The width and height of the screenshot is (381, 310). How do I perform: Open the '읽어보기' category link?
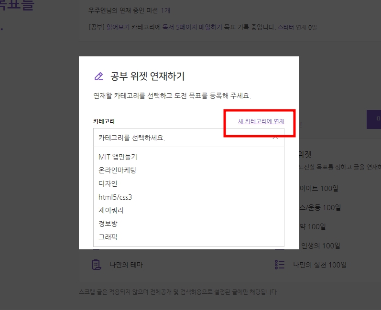(118, 27)
